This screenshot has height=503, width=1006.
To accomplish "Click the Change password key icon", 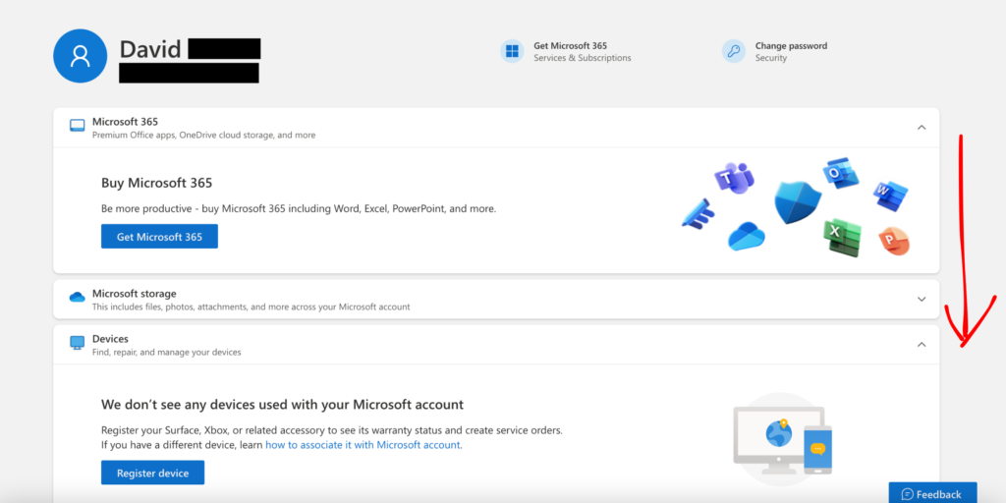I will (x=733, y=51).
